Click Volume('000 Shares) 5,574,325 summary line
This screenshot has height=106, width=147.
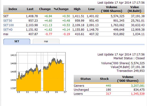123,63
